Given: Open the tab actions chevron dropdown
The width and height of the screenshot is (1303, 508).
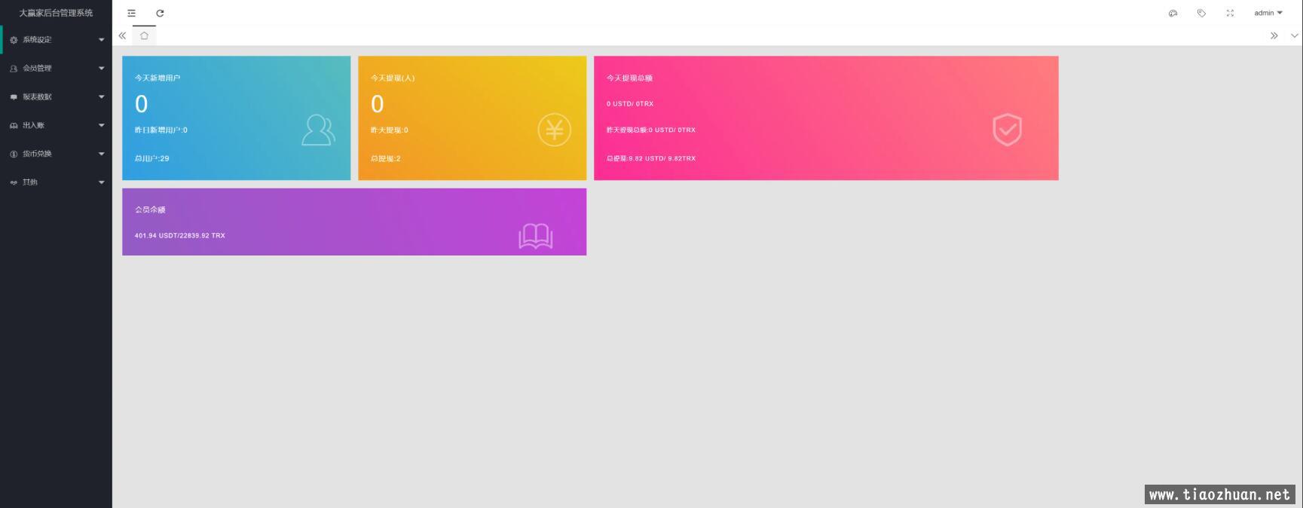Looking at the screenshot, I should pos(1295,35).
